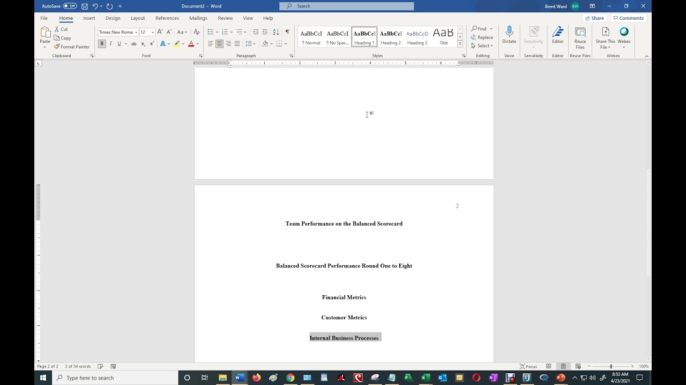Set Center paragraph alignment
This screenshot has height=385, width=686.
219,44
